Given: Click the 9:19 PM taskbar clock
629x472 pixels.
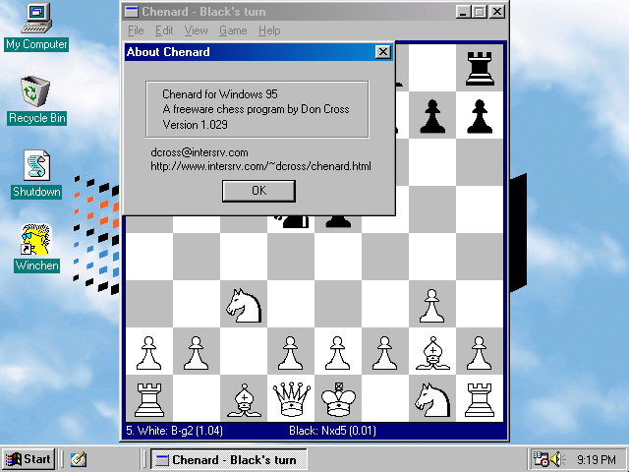Looking at the screenshot, I should tap(597, 459).
